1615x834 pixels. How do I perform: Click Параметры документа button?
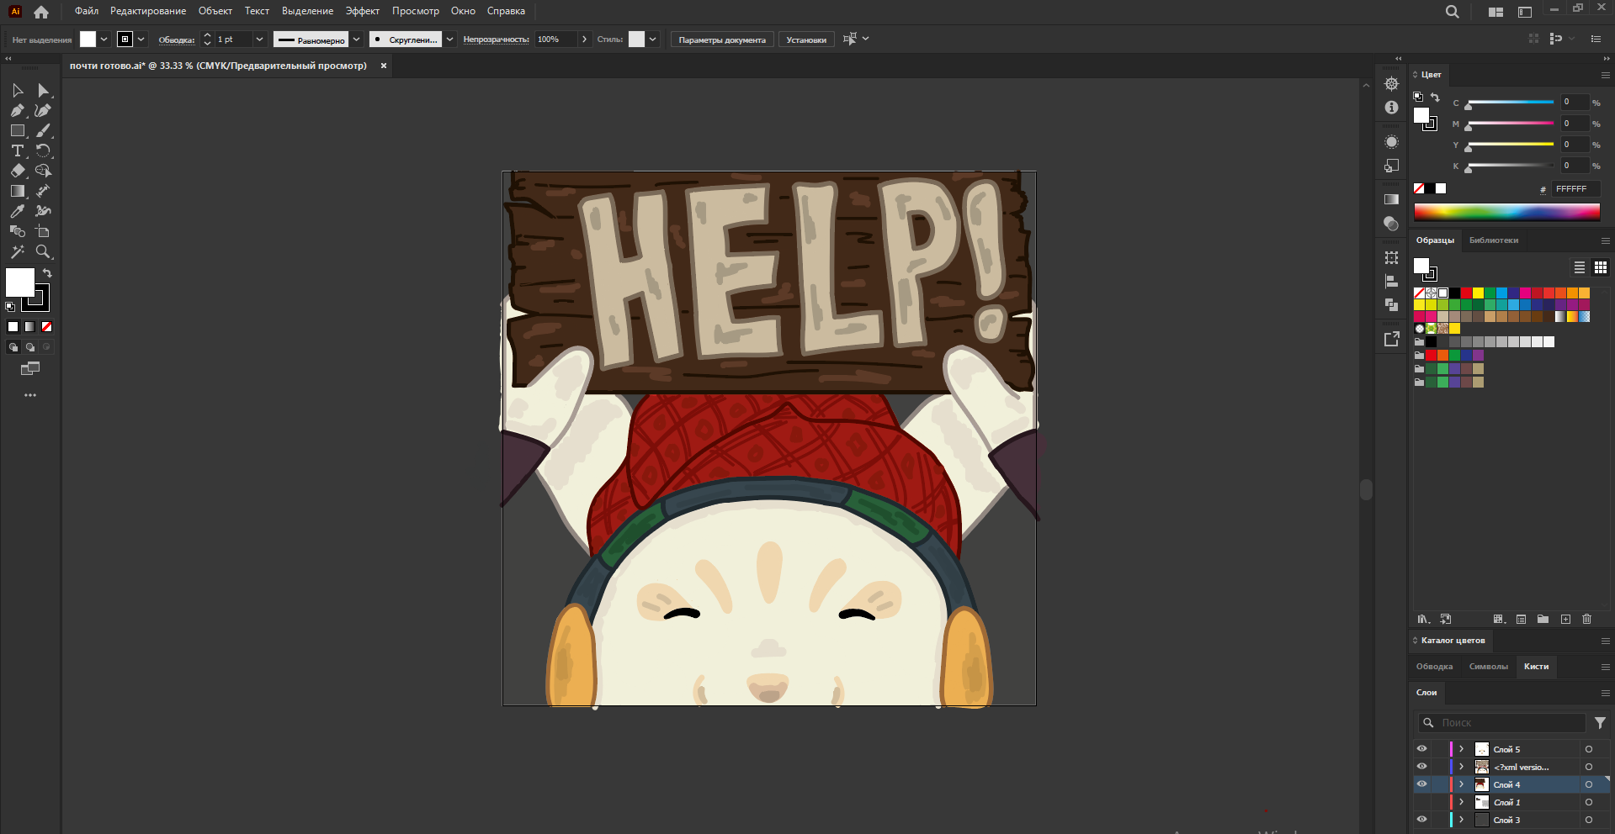pos(722,40)
